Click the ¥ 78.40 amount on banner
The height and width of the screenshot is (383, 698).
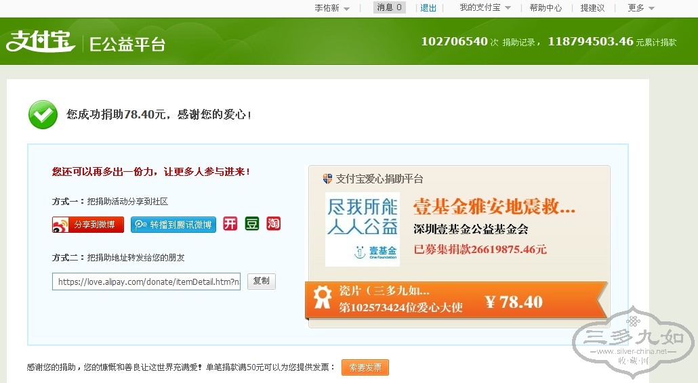pyautogui.click(x=514, y=302)
